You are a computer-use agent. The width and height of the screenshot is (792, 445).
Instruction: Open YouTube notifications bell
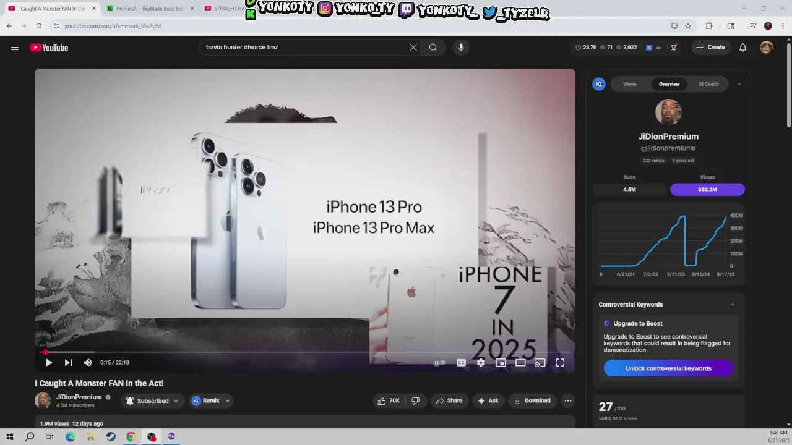(743, 48)
